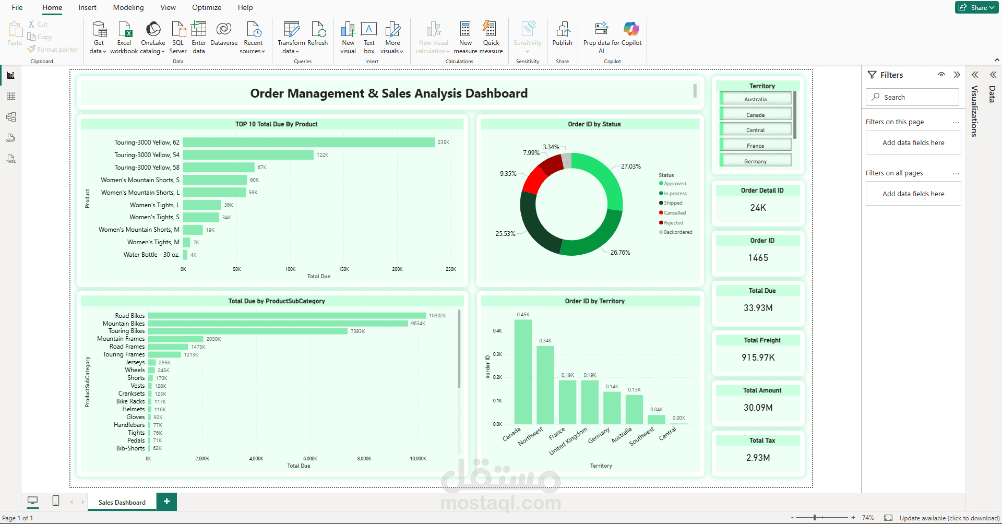
Task: Open the Dataverse connector
Action: click(224, 34)
